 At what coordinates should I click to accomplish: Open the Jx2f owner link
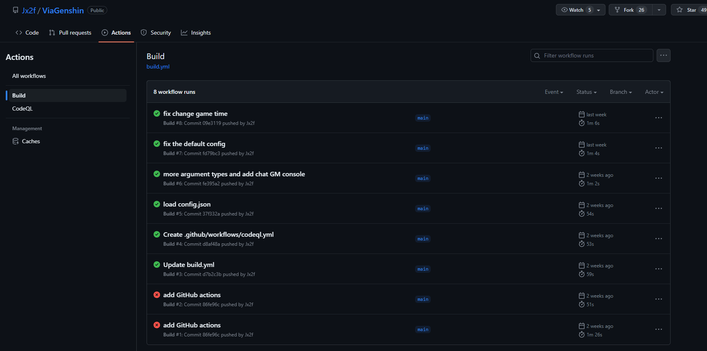tap(29, 10)
